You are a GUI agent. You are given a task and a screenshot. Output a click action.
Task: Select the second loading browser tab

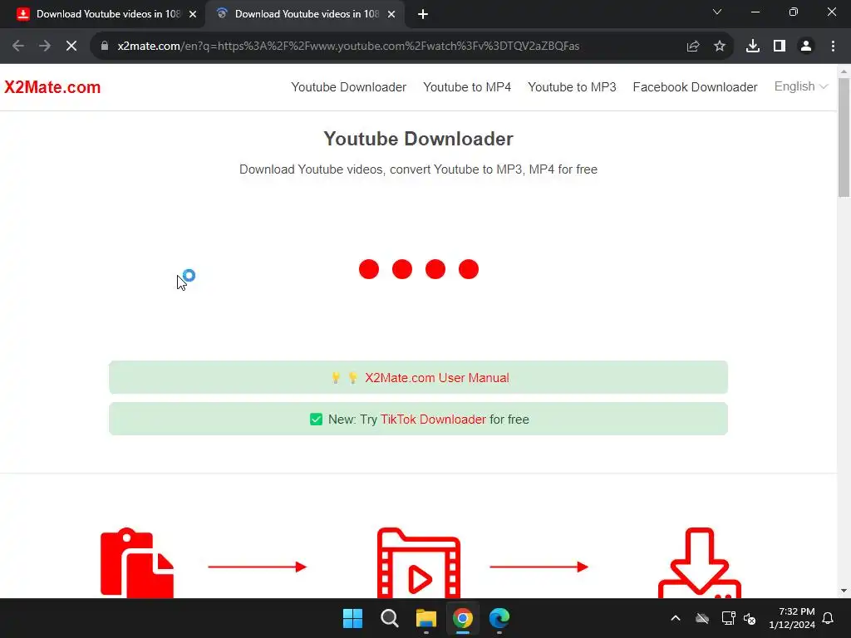coord(305,14)
